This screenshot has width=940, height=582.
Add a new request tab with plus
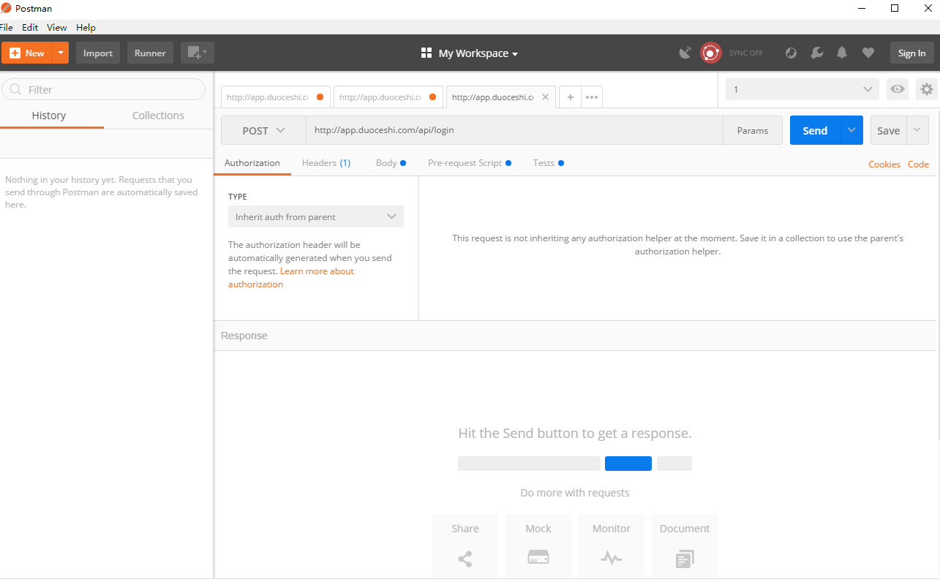point(571,97)
